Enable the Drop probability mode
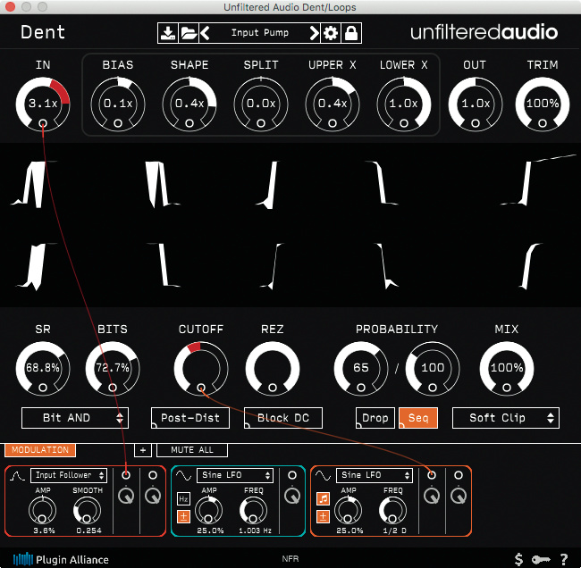Viewport: 581px width, 568px height. 375,418
